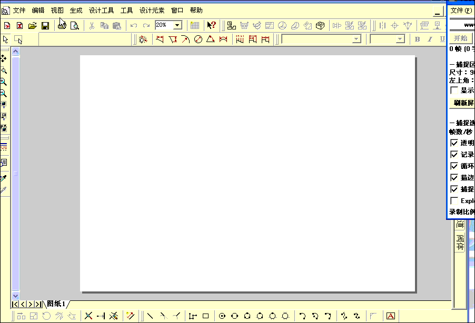This screenshot has width=475, height=323.
Task: Click the 3D box view icon in top toolbar
Action: (x=320, y=26)
